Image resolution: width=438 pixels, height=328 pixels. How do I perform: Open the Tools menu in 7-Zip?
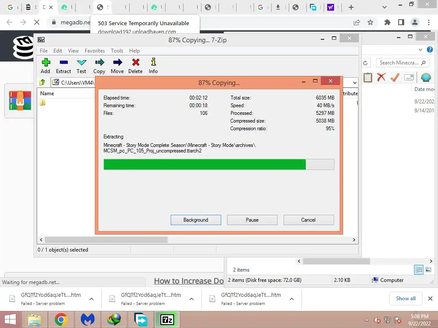[x=117, y=51]
